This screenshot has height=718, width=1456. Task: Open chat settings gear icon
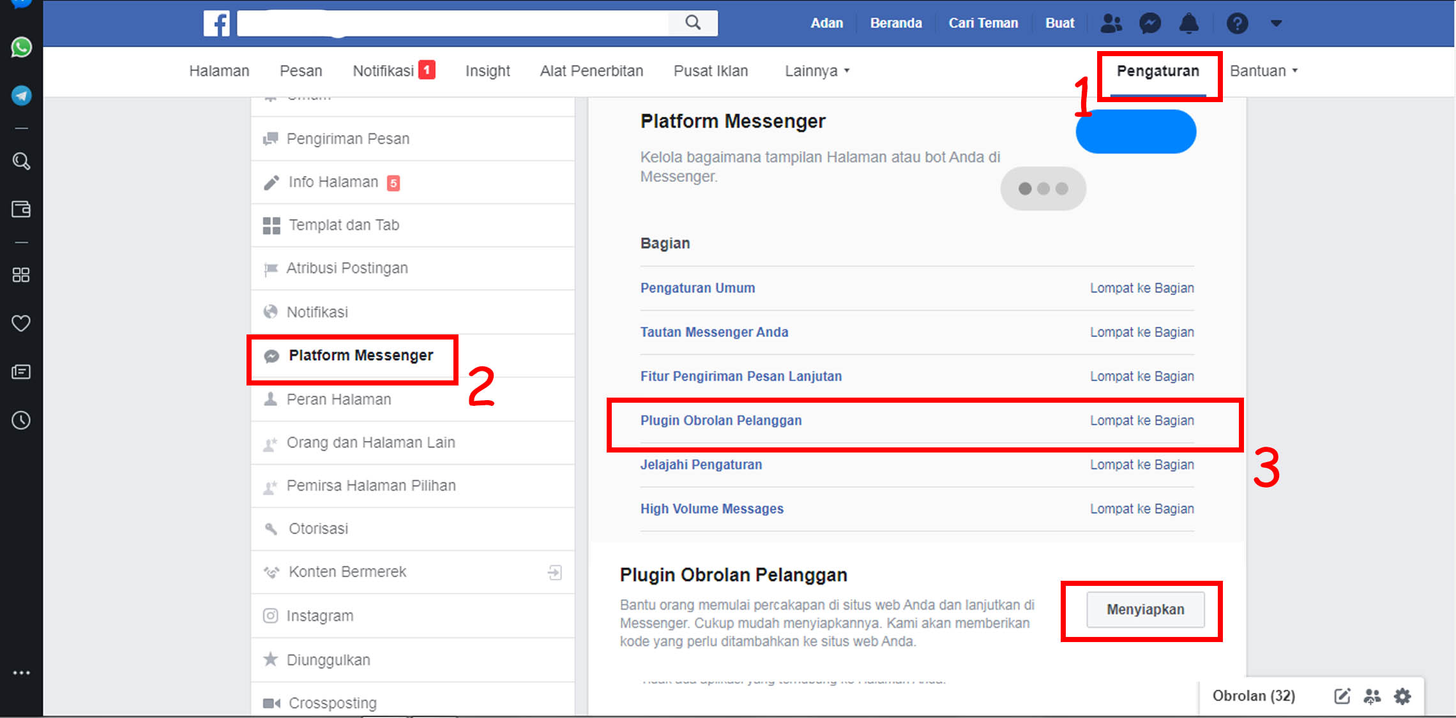point(1402,696)
